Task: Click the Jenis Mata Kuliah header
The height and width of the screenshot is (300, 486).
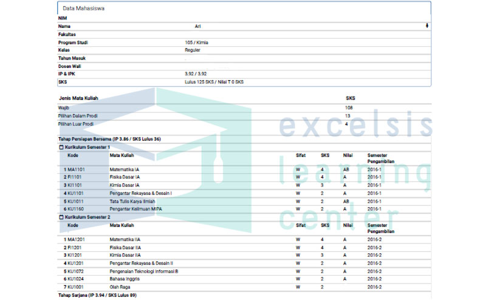Action: coord(78,98)
